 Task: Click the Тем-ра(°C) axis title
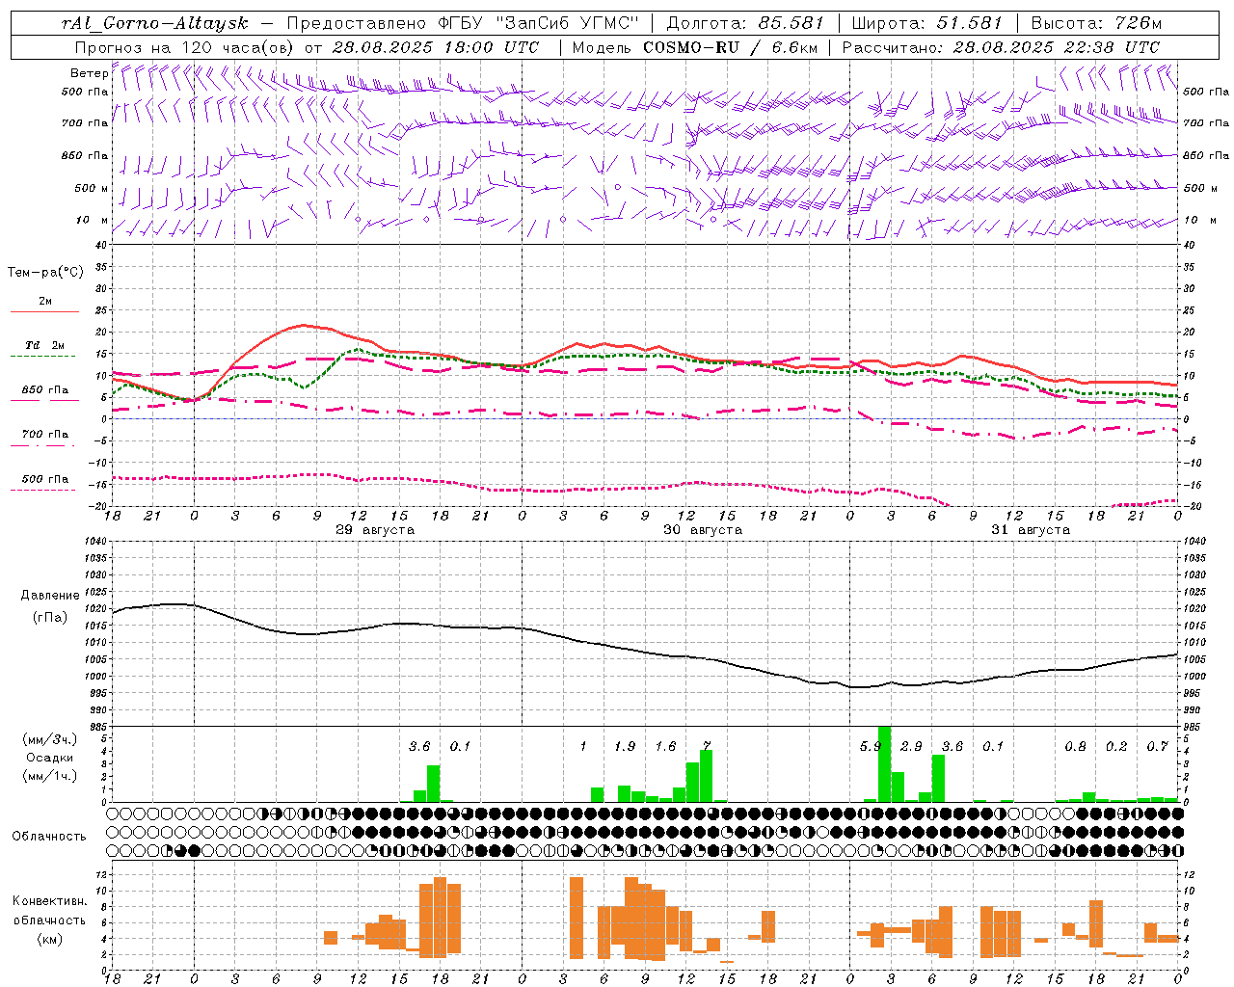click(45, 272)
